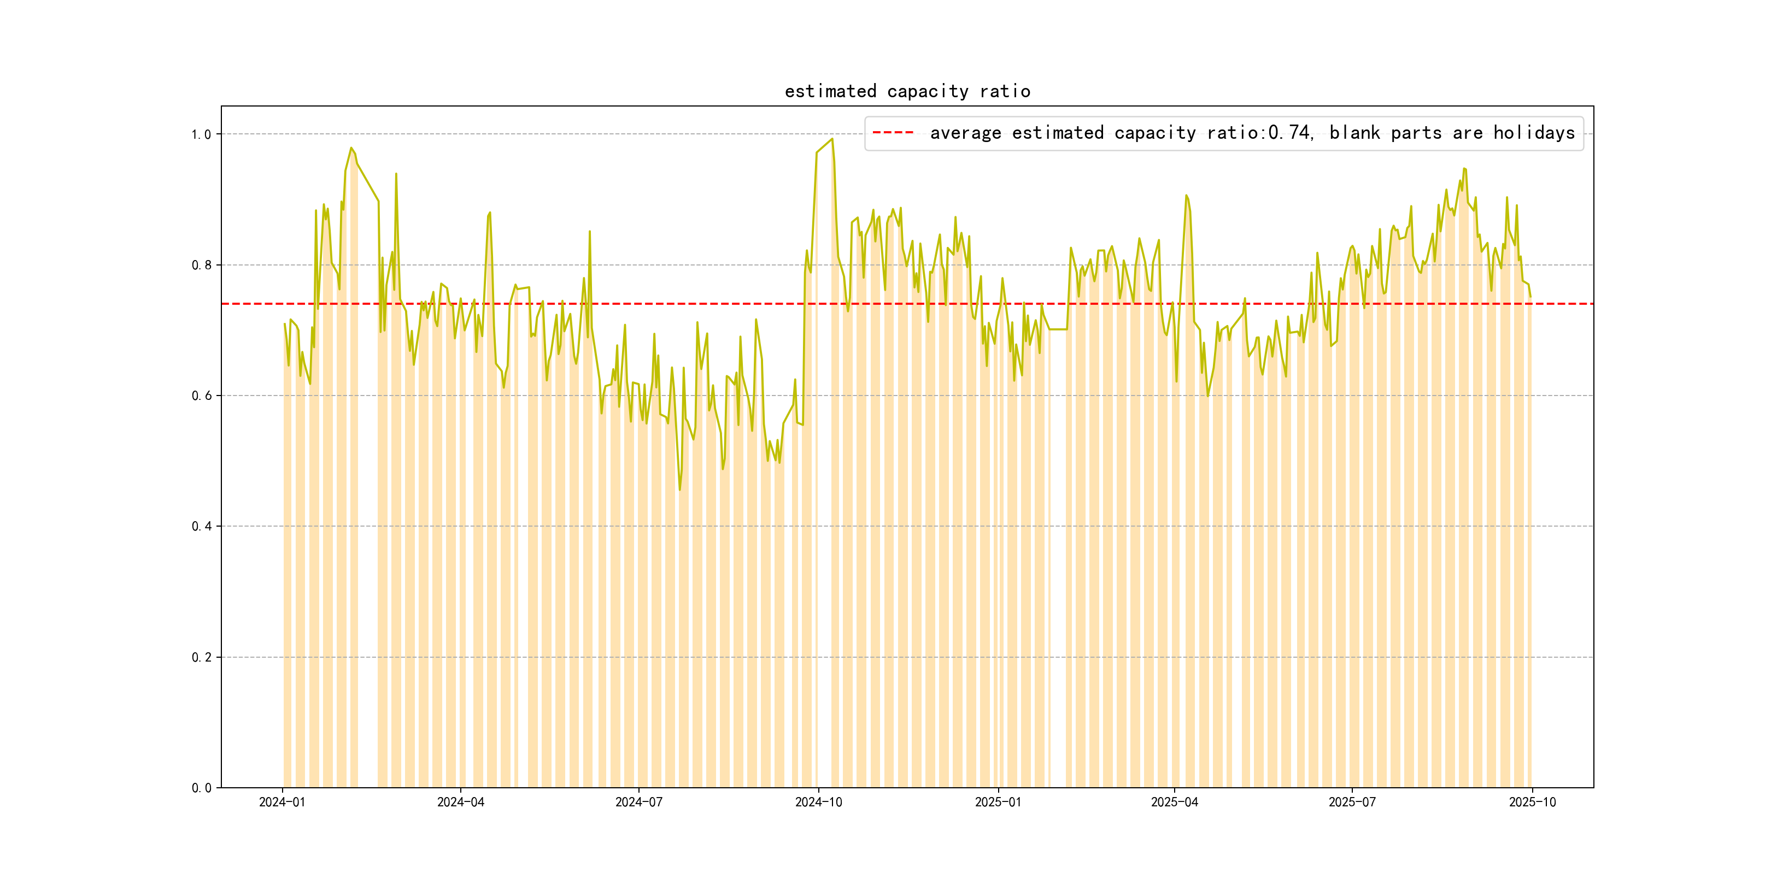1771x885 pixels.
Task: Click the 2025-07 x-axis label
Action: 1352,803
